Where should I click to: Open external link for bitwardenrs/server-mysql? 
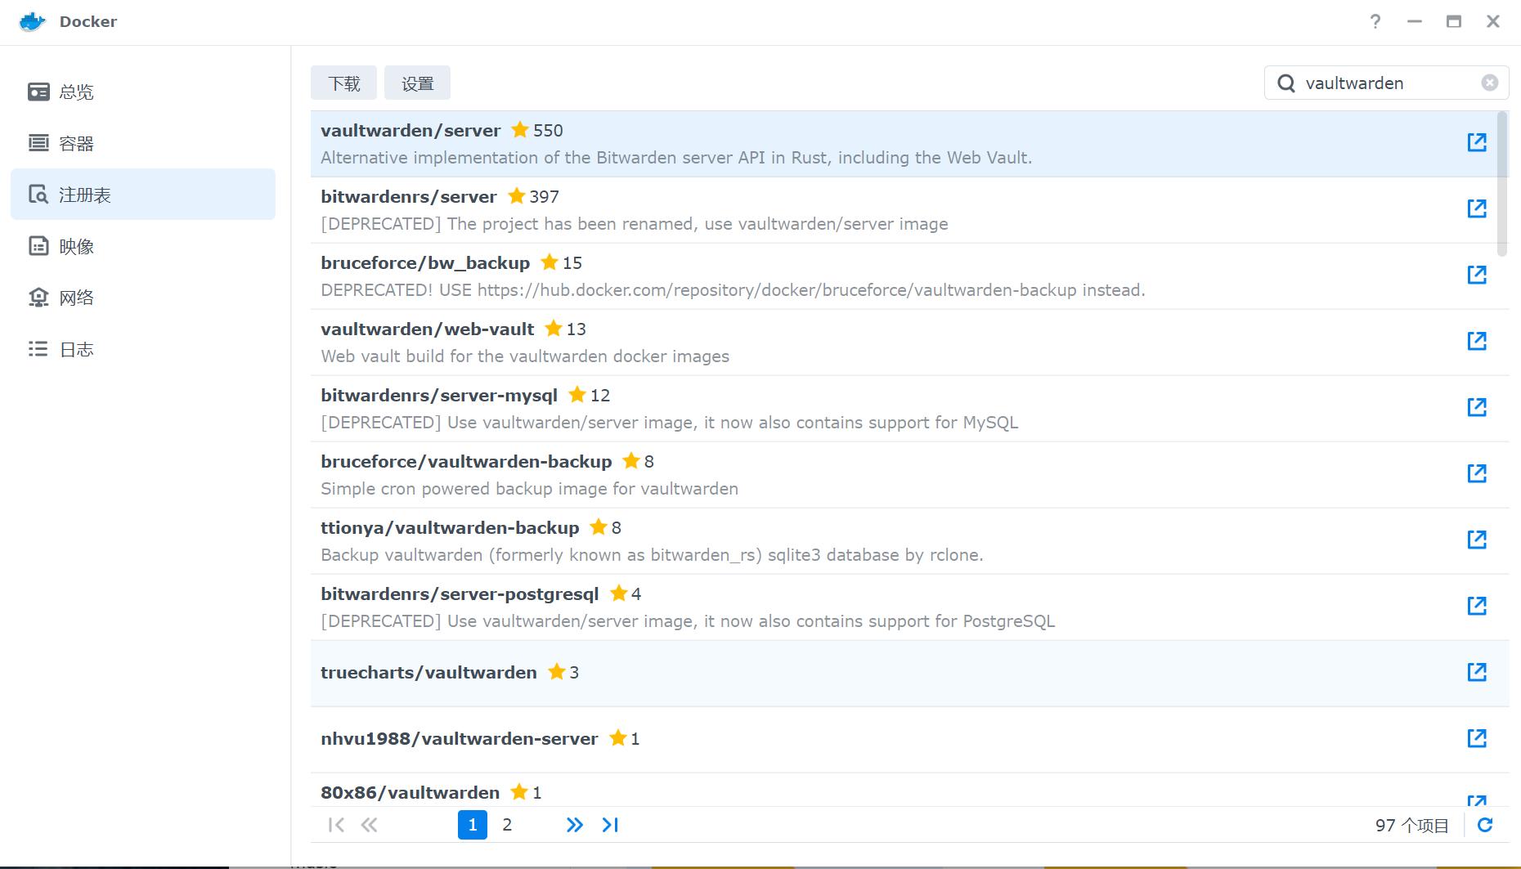(x=1477, y=407)
